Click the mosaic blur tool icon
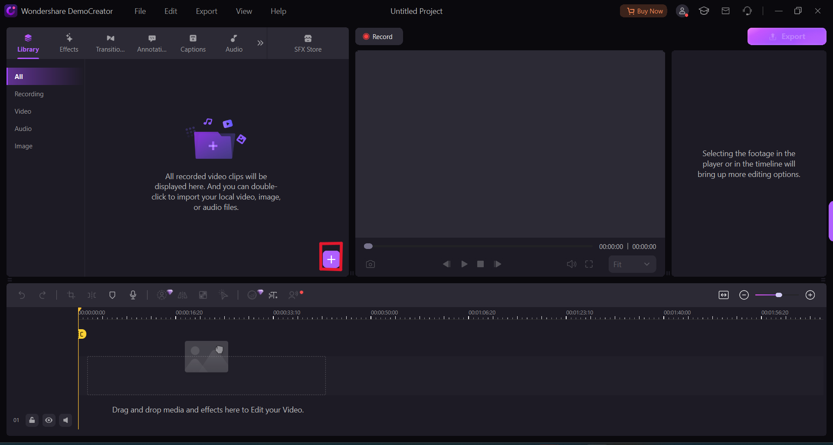The width and height of the screenshot is (833, 445). [203, 295]
